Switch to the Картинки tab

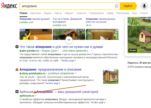pos(35,13)
